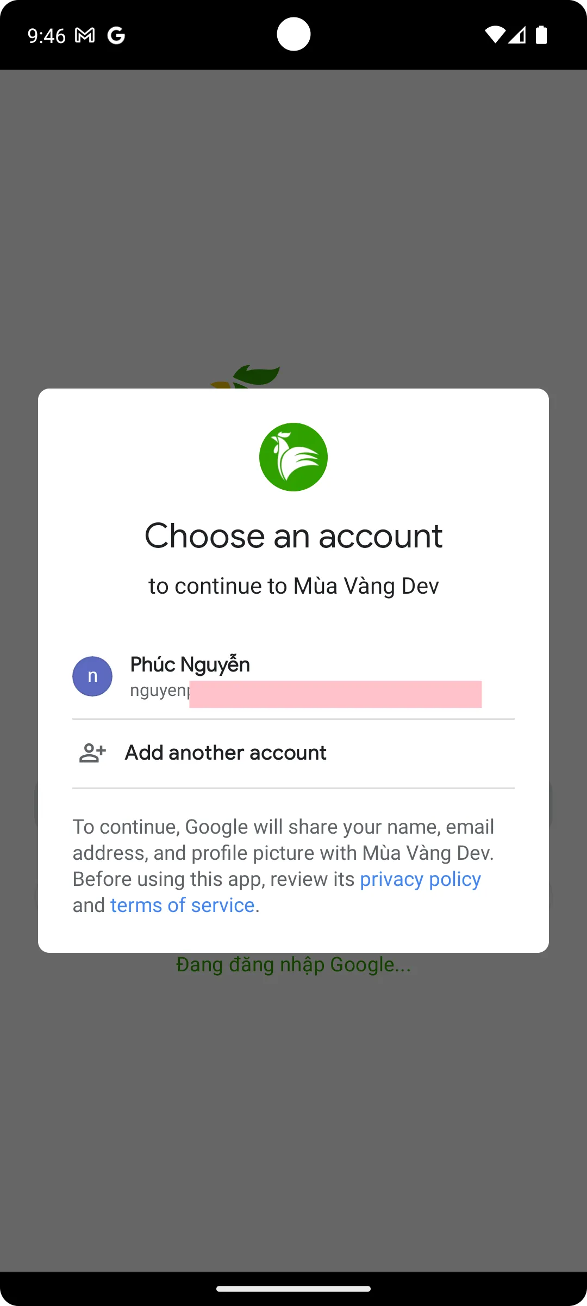Open the terms of service link
Viewport: 587px width, 1306px height.
coord(183,904)
